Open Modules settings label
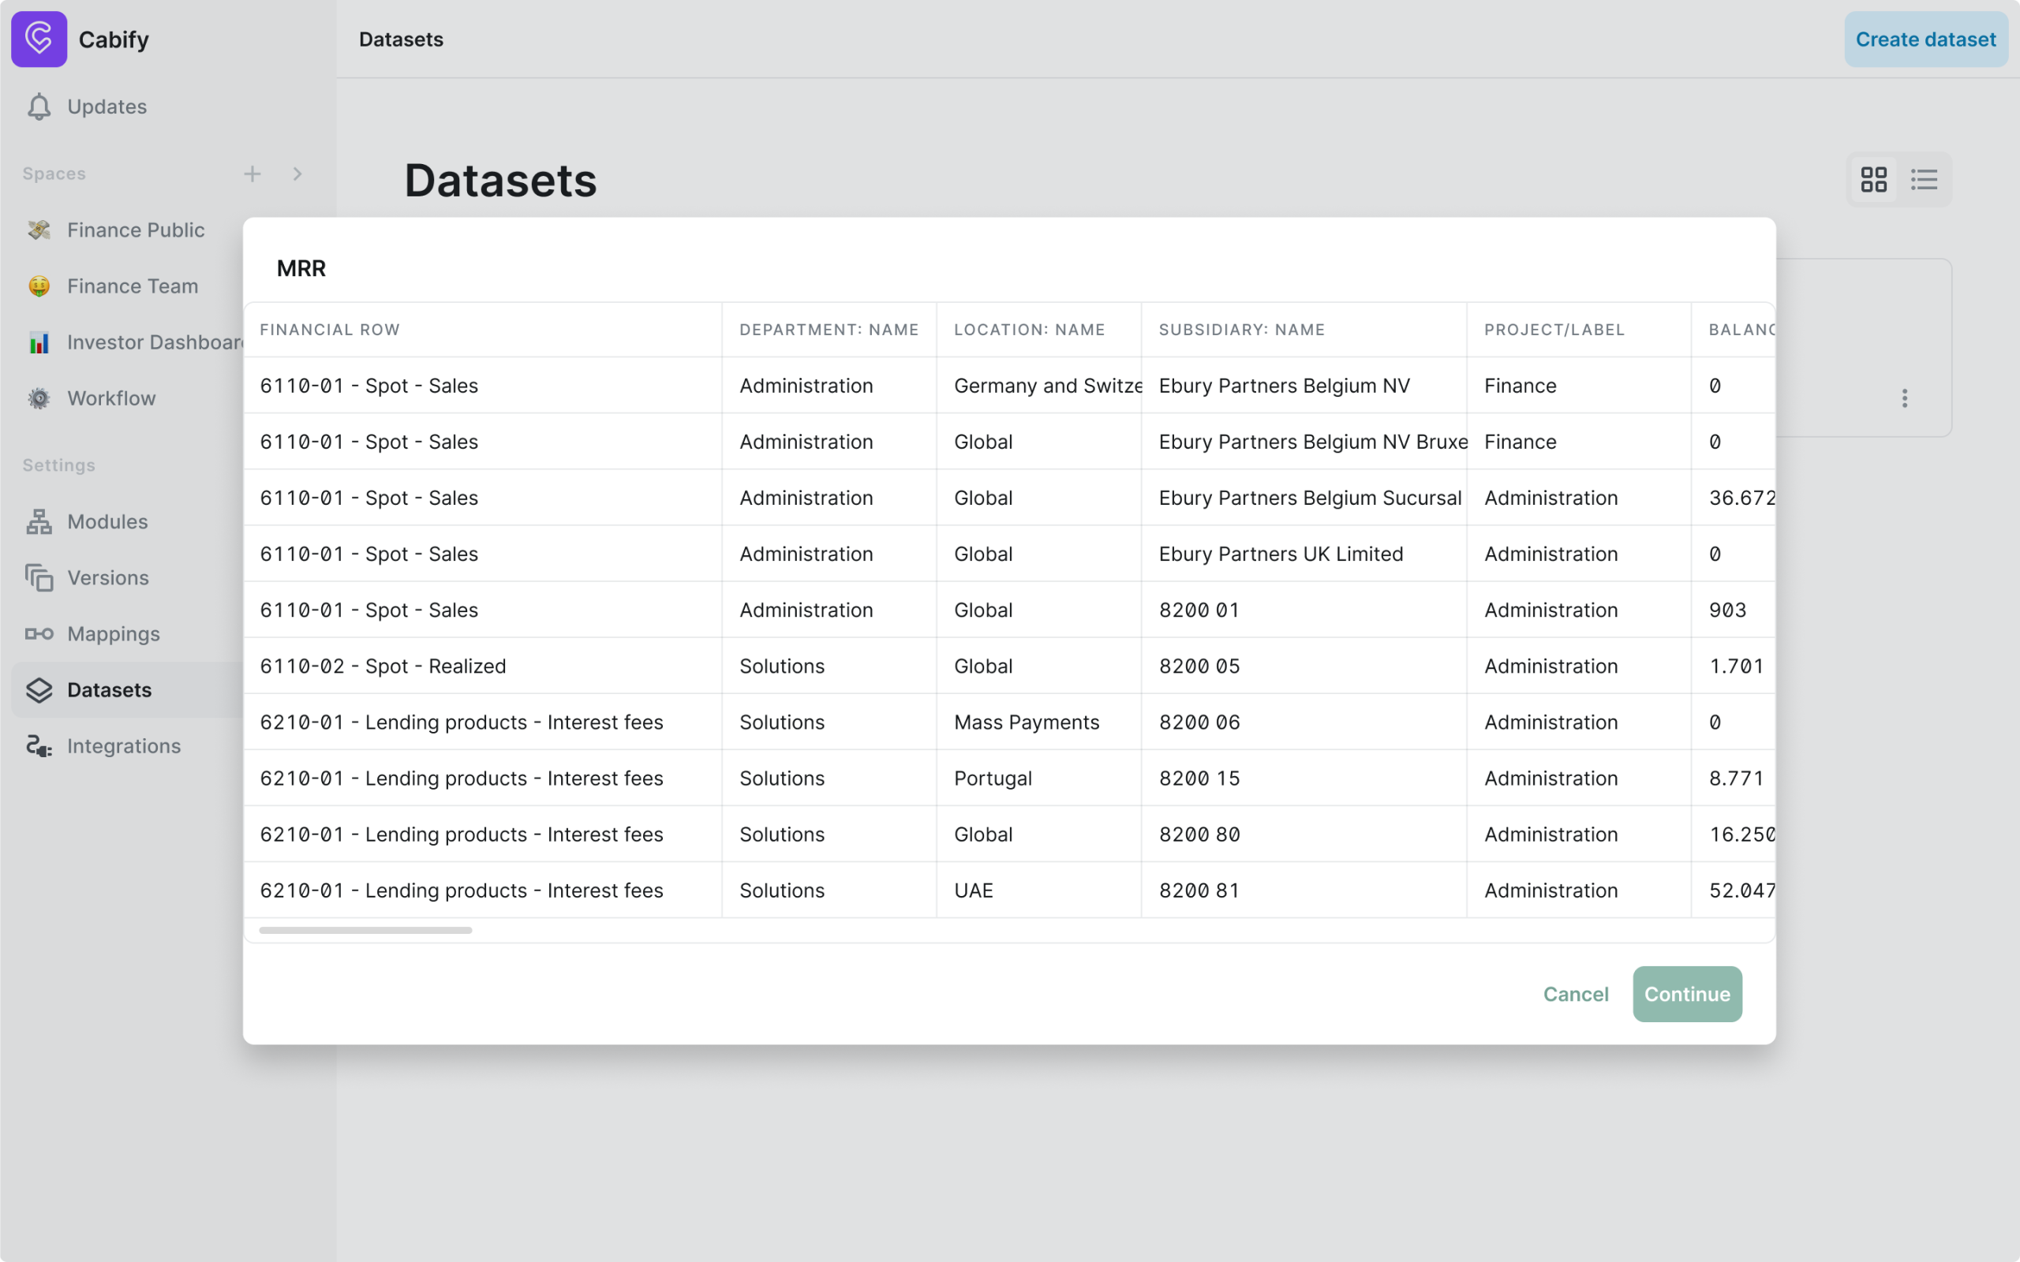The image size is (2020, 1262). [107, 521]
